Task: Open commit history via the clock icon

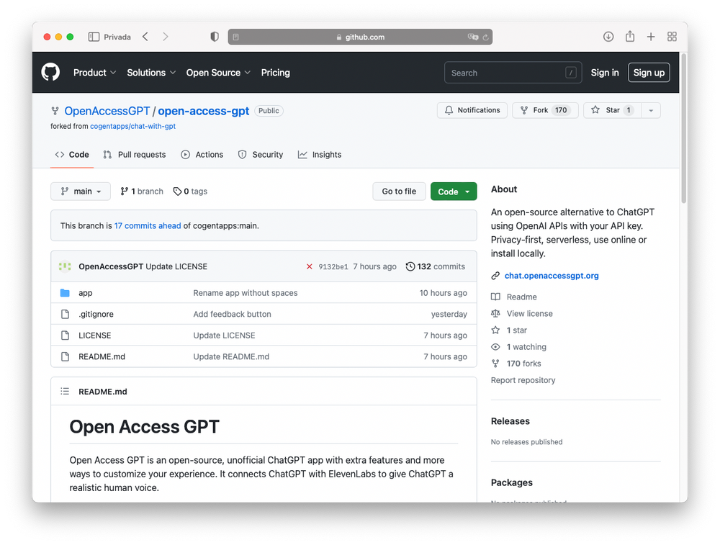Action: 410,266
